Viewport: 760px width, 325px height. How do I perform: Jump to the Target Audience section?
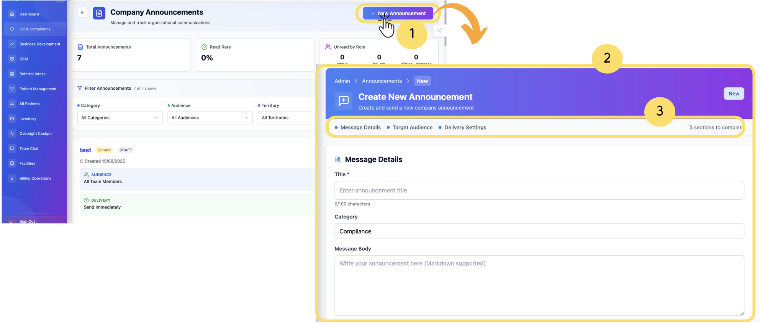tap(412, 128)
